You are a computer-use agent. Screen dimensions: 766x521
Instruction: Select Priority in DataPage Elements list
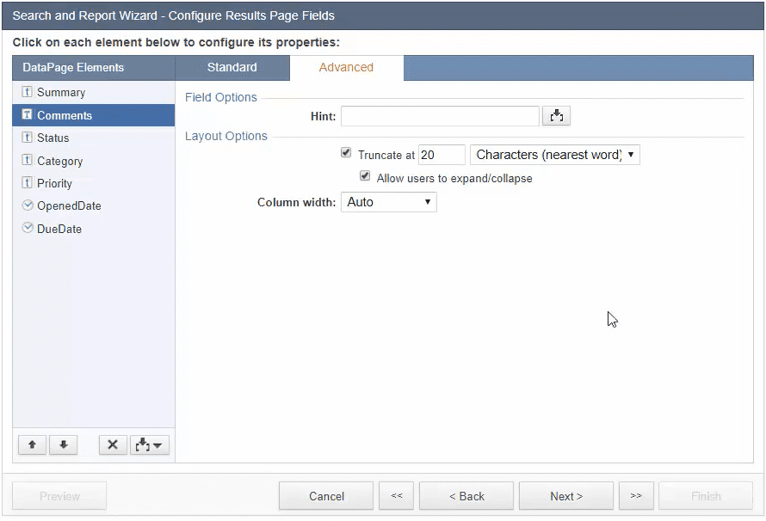(x=54, y=183)
